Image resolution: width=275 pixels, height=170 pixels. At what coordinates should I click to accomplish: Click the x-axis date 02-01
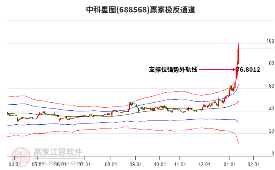[x=253, y=164]
